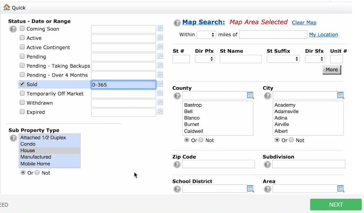364x213 pixels.
Task: Click the green NEXT button
Action: (x=336, y=204)
